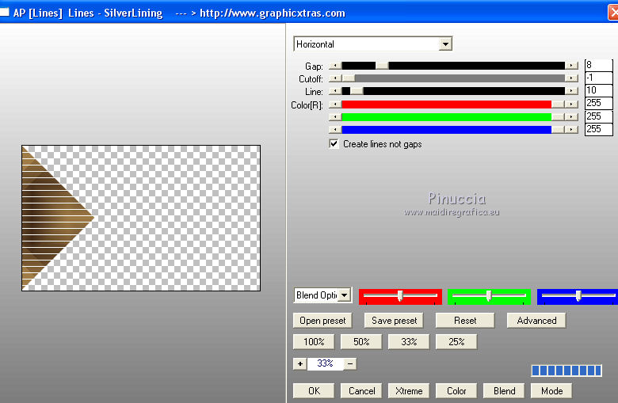Set preview zoom to 50%
The height and width of the screenshot is (403, 618).
click(361, 341)
